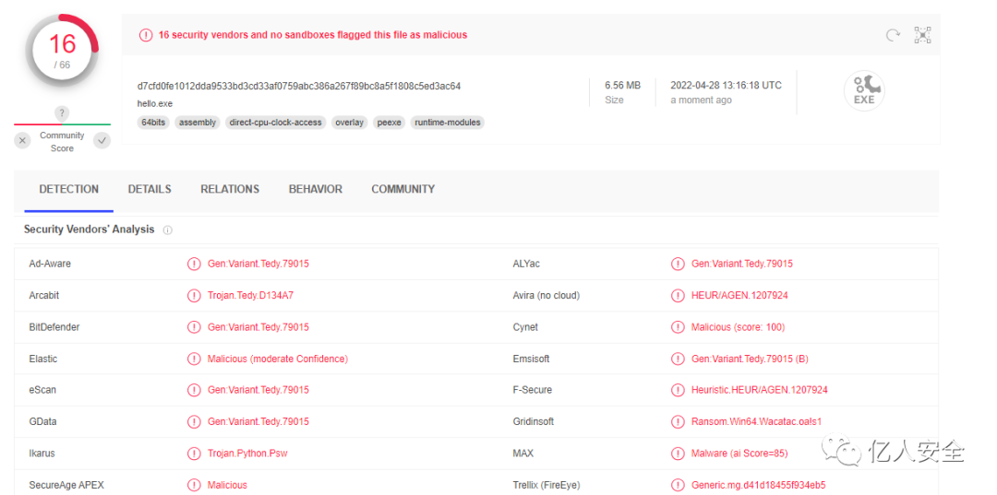Click Trojan.Tedy.D134A7 detection result
Image resolution: width=997 pixels, height=495 pixels.
[x=250, y=296]
